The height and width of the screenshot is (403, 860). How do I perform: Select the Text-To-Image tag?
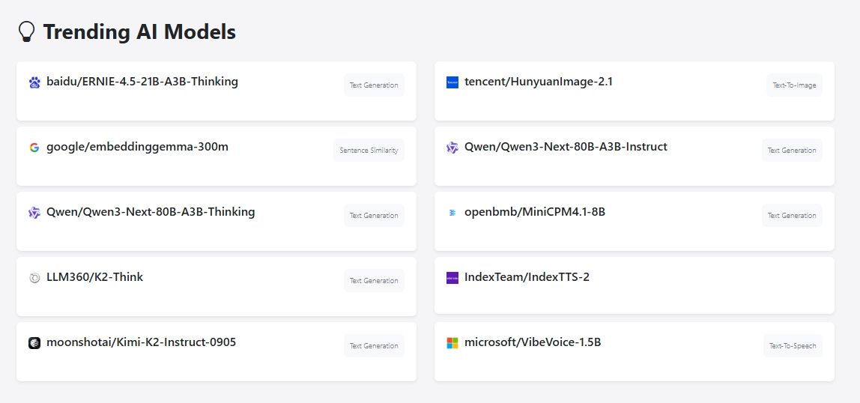click(x=794, y=85)
